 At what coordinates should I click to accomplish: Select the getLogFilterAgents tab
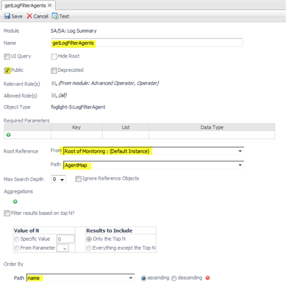tap(25, 6)
